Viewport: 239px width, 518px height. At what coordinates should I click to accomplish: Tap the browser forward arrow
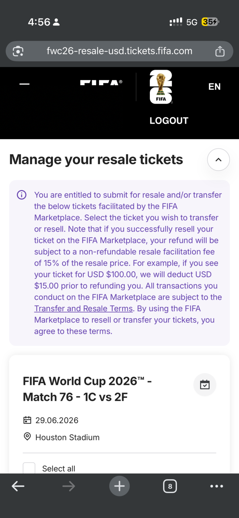click(69, 486)
